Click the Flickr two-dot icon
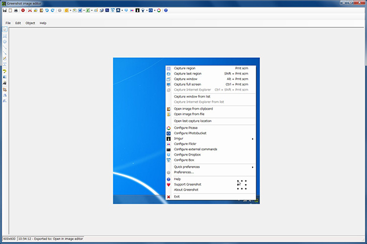Viewport: 367px width, 244px height. click(x=132, y=10)
